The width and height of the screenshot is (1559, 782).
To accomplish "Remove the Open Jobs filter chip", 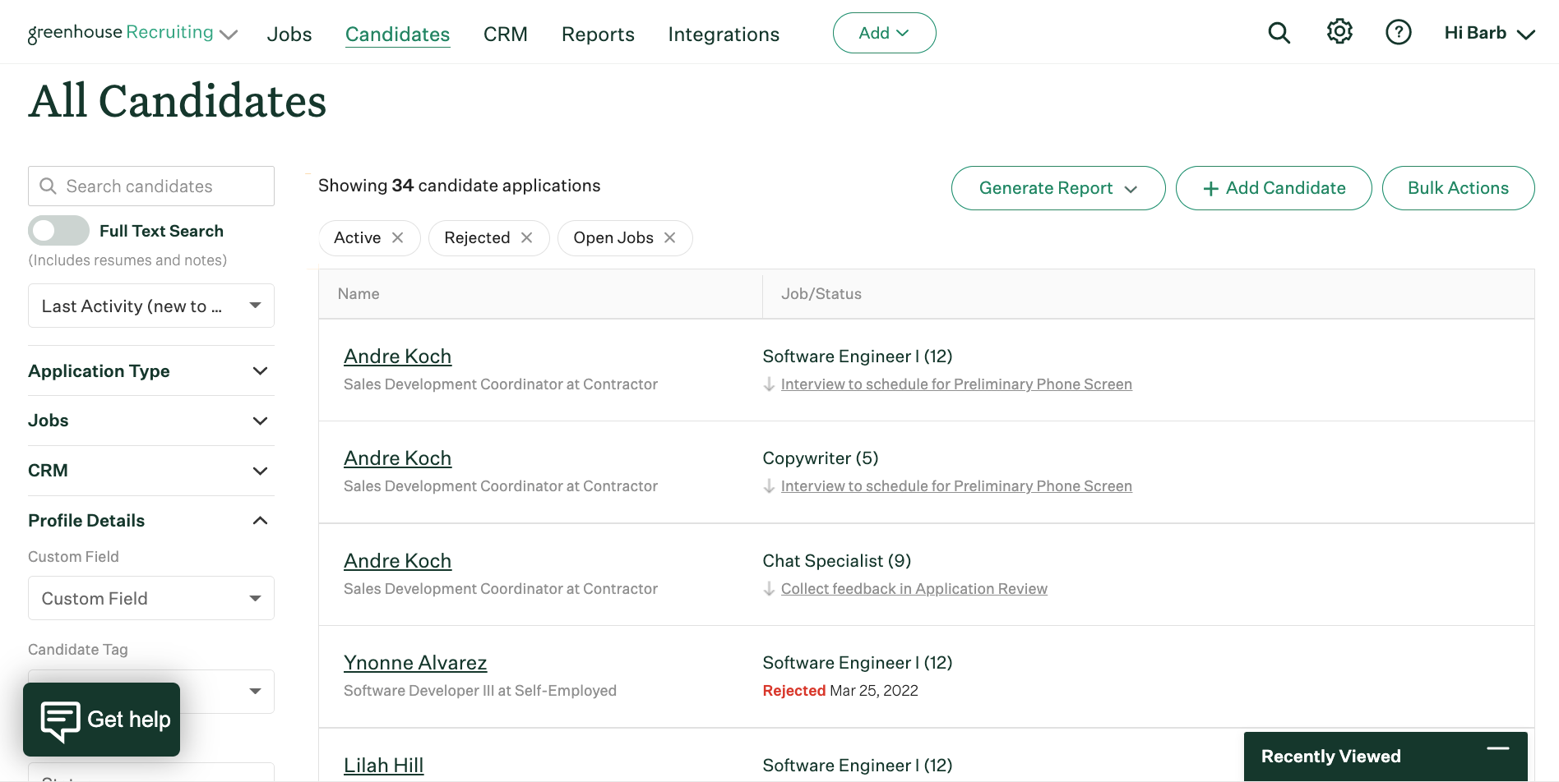I will pyautogui.click(x=670, y=237).
